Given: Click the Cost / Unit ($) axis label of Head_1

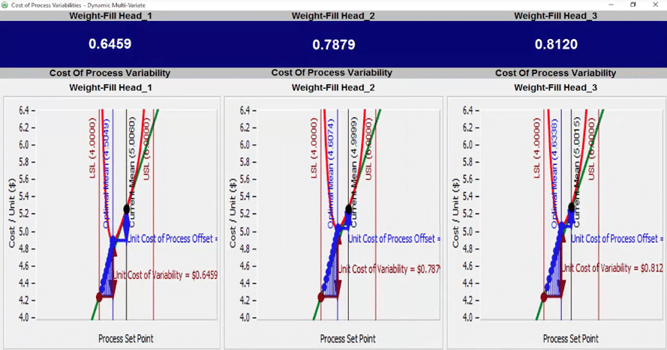Looking at the screenshot, I should click(12, 215).
